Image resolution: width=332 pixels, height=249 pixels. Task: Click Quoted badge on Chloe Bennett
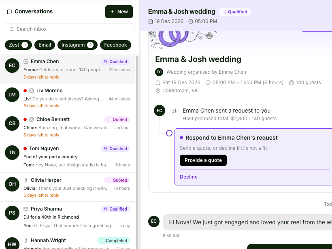pos(117,119)
